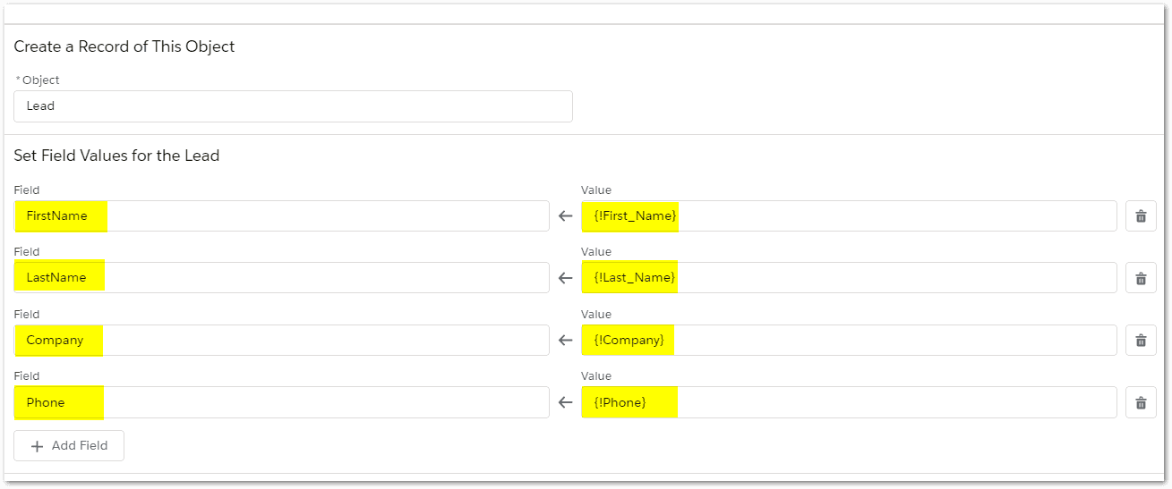
Task: Click the 'Set Field Values for the Lead' heading
Action: [x=116, y=156]
